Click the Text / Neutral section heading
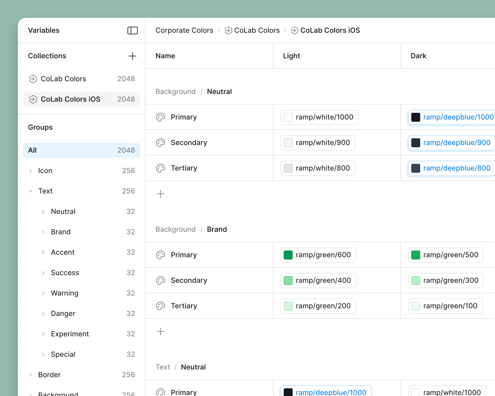Screen dimensions: 495x396 tap(181, 367)
